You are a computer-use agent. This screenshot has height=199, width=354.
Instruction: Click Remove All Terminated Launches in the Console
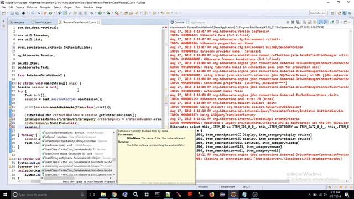pyautogui.click(x=298, y=22)
